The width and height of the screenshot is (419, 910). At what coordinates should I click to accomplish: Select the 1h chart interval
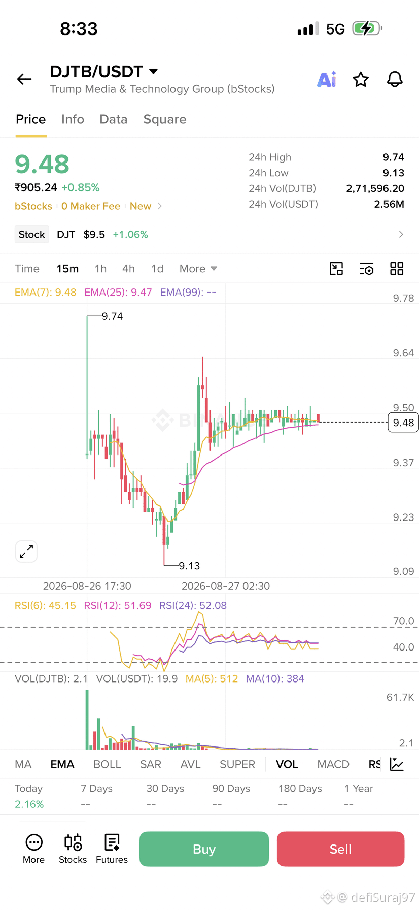click(x=100, y=269)
